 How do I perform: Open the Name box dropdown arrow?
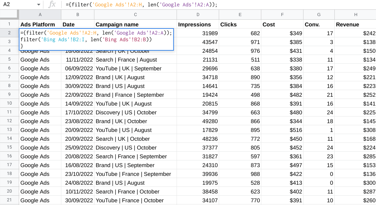(x=38, y=5)
